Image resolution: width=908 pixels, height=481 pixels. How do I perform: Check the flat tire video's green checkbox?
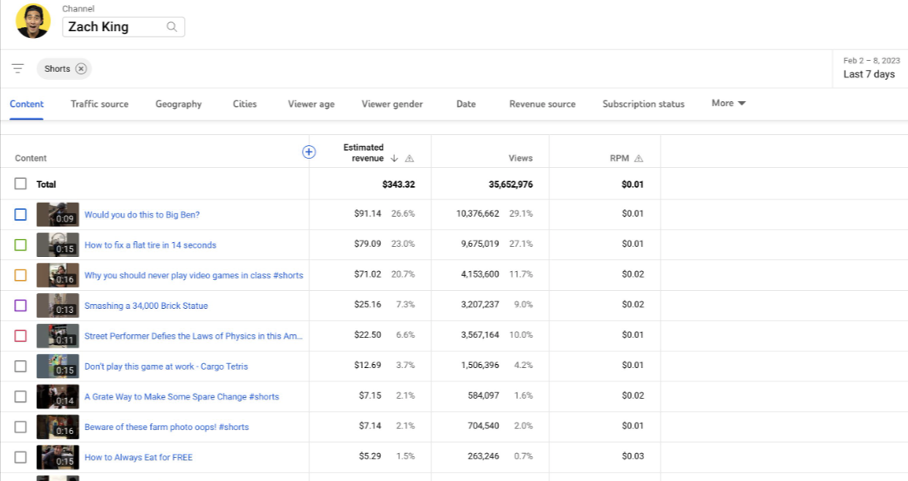click(x=21, y=245)
